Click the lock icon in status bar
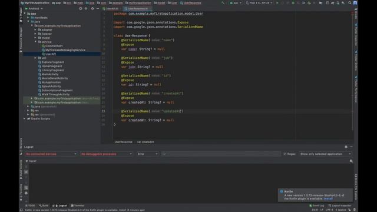Image resolution: width=377 pixels, height=212 pixels. [349, 210]
